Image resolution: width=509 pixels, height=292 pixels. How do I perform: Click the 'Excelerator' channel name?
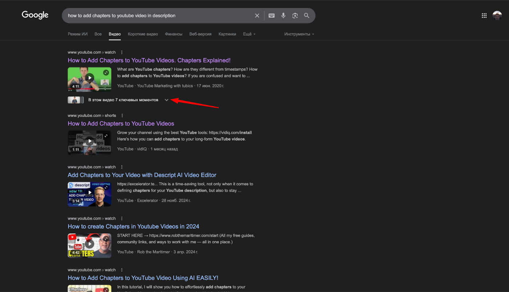coord(148,200)
